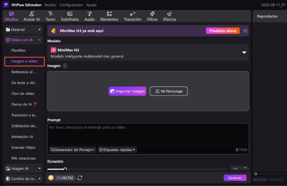This screenshot has height=186, width=287.
Task: Refresh the credits balance
Action: [80, 178]
